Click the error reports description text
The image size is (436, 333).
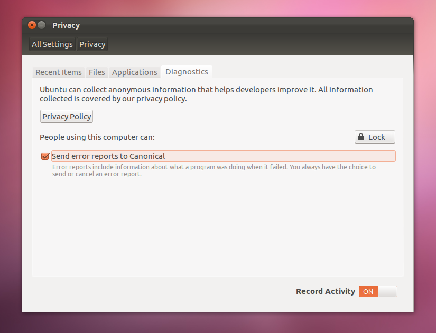click(214, 170)
